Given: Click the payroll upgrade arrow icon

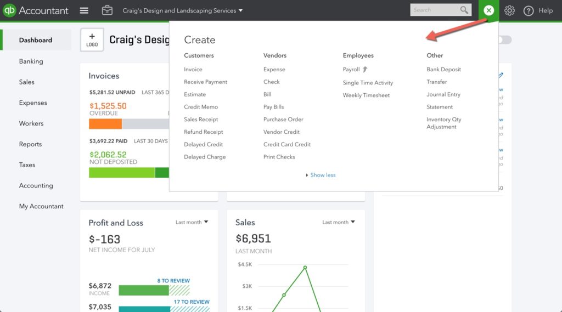Looking at the screenshot, I should 365,69.
